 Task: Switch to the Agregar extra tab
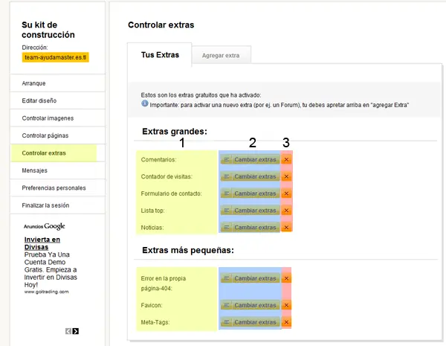click(221, 55)
